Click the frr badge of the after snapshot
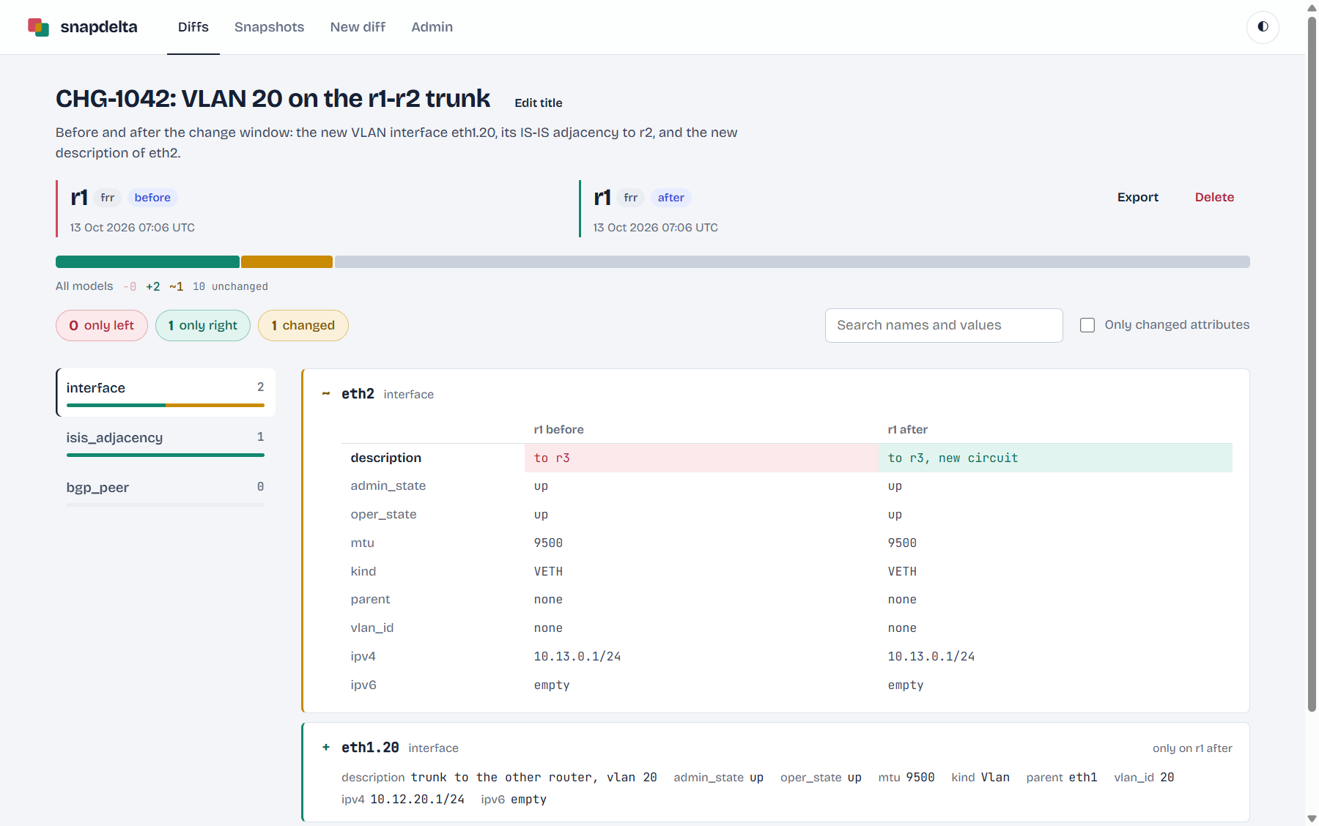The height and width of the screenshot is (826, 1319). 631,198
